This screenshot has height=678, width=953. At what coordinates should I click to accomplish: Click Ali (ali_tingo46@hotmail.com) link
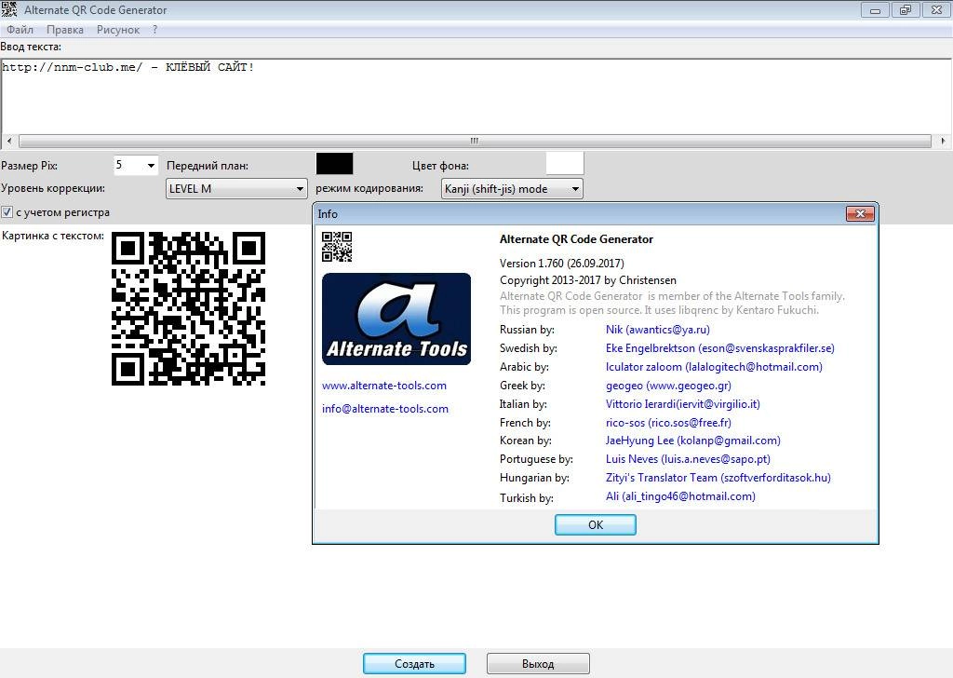[x=680, y=496]
